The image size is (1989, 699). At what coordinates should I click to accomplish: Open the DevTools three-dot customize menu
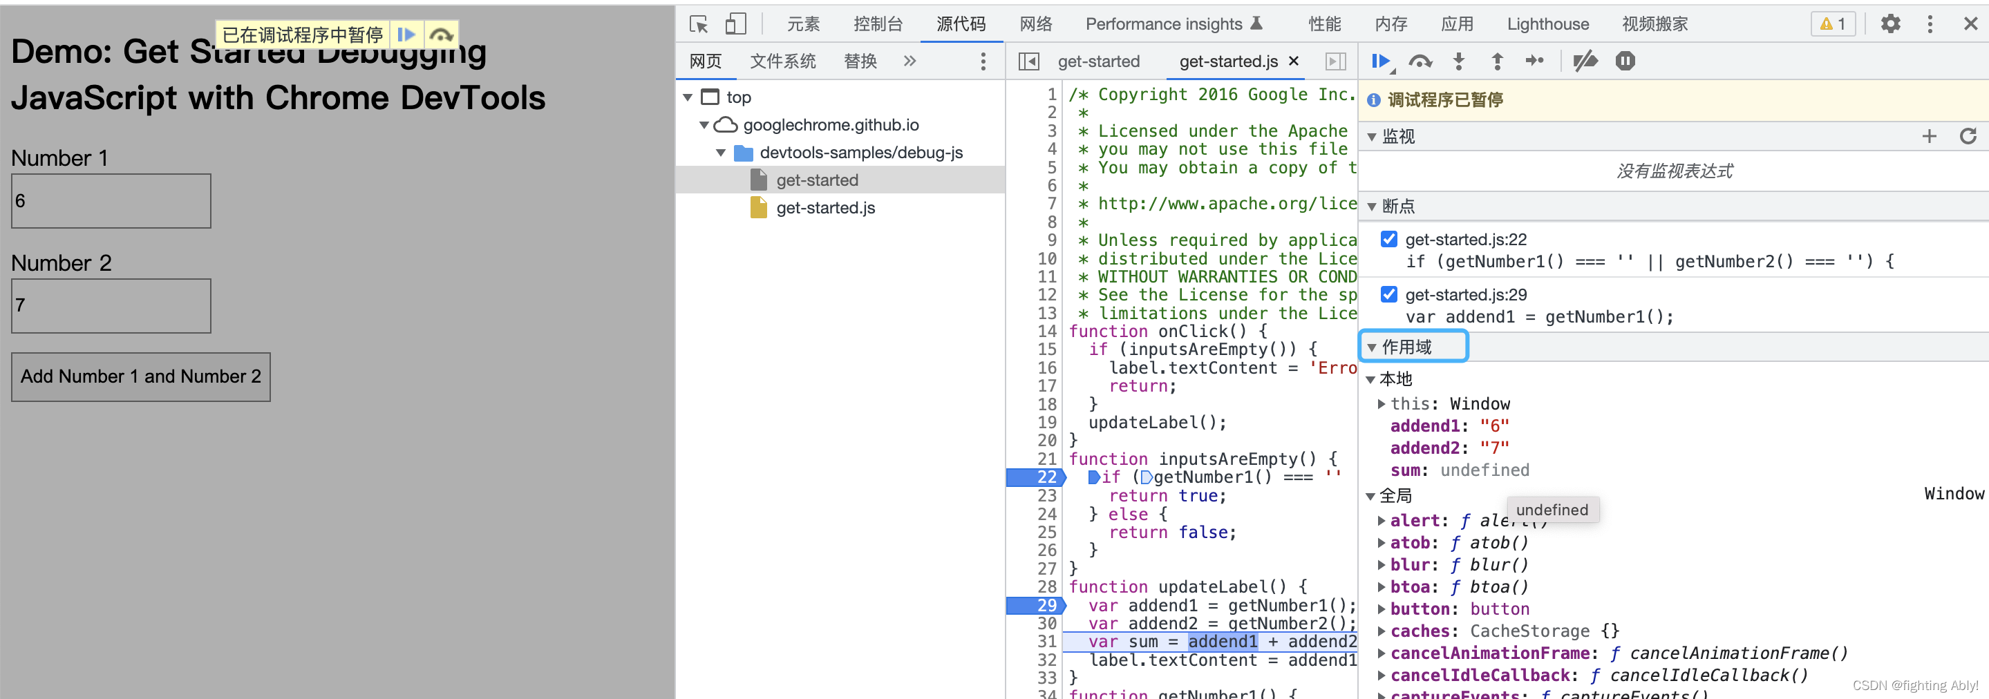tap(1930, 24)
